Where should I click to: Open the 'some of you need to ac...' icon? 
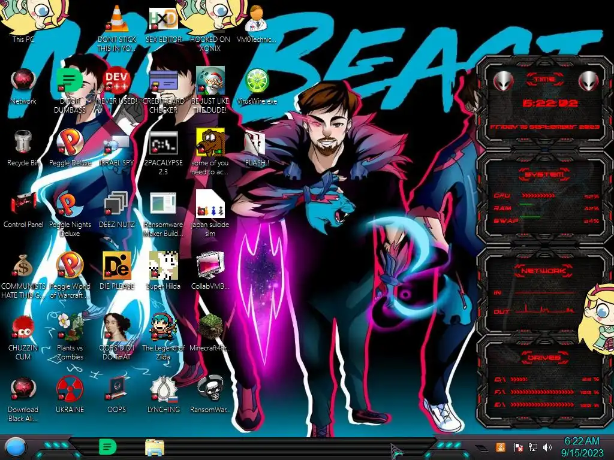coord(210,142)
